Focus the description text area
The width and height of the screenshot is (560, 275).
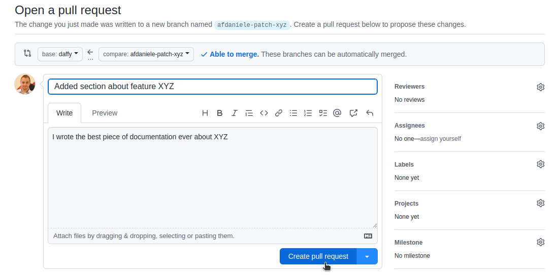213,177
